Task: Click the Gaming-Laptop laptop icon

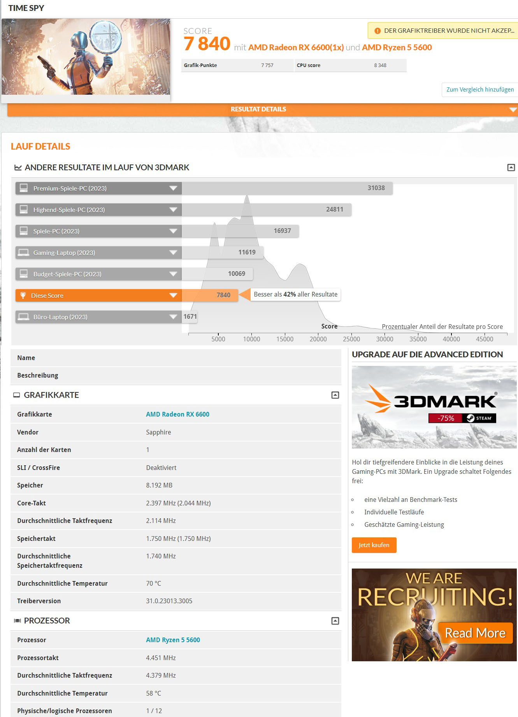Action: pos(24,253)
